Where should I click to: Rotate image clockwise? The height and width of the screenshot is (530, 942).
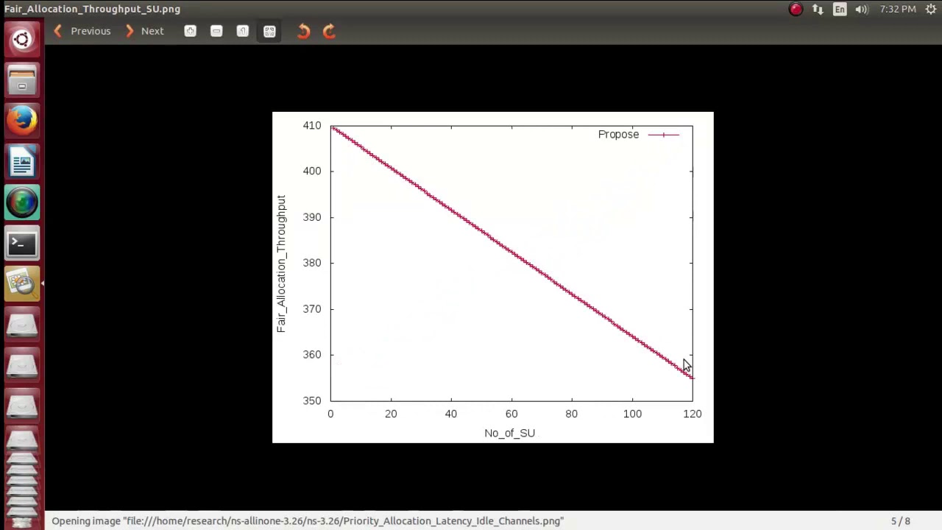(x=329, y=31)
